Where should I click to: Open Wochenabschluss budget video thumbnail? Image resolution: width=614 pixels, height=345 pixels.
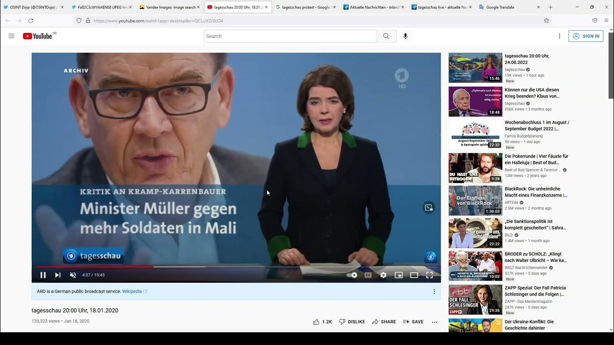475,134
